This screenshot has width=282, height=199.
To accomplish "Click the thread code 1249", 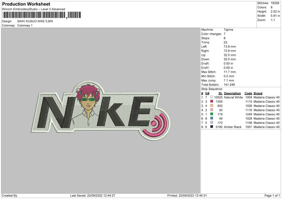I will click(x=249, y=114).
